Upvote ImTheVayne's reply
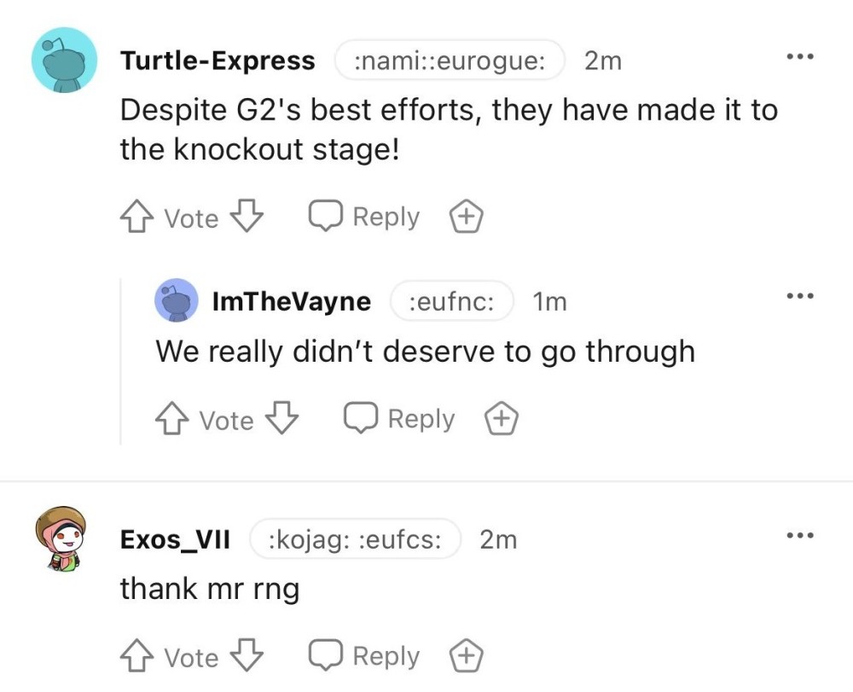 pyautogui.click(x=171, y=420)
